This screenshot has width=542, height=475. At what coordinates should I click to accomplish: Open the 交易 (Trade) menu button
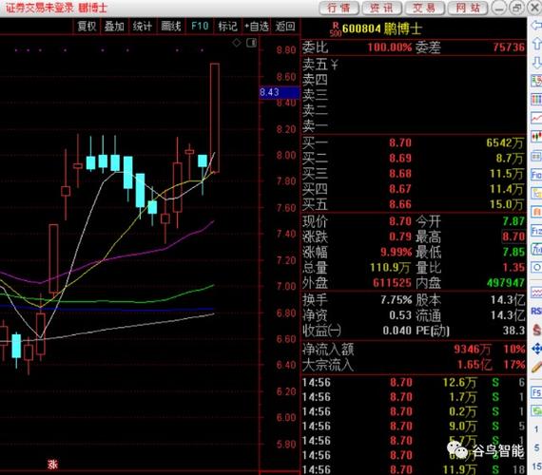pos(424,8)
